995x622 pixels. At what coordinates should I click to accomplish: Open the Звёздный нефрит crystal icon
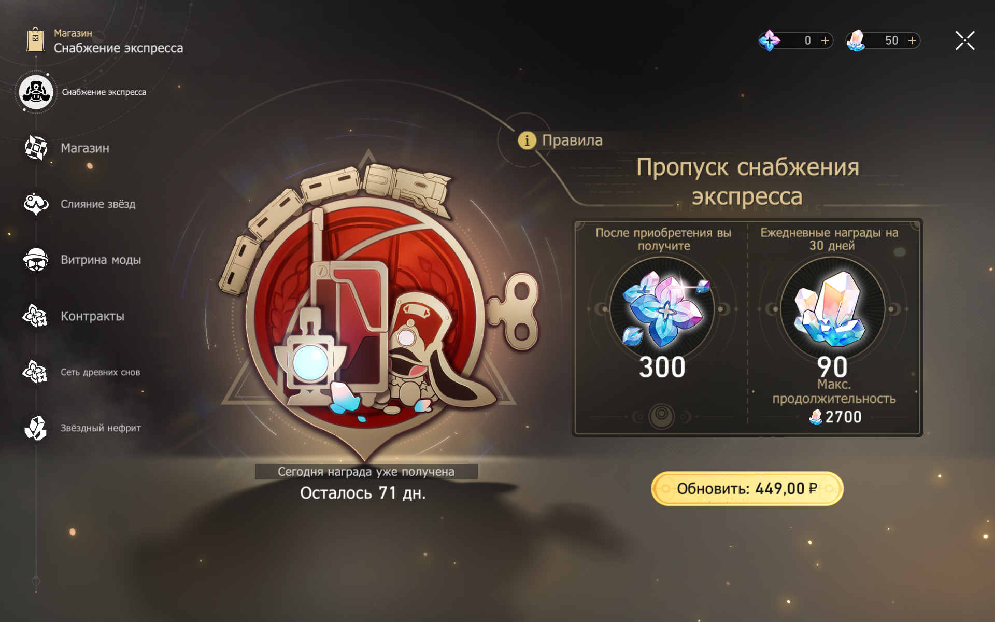36,428
